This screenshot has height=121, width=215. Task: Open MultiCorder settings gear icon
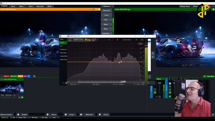[81, 115]
